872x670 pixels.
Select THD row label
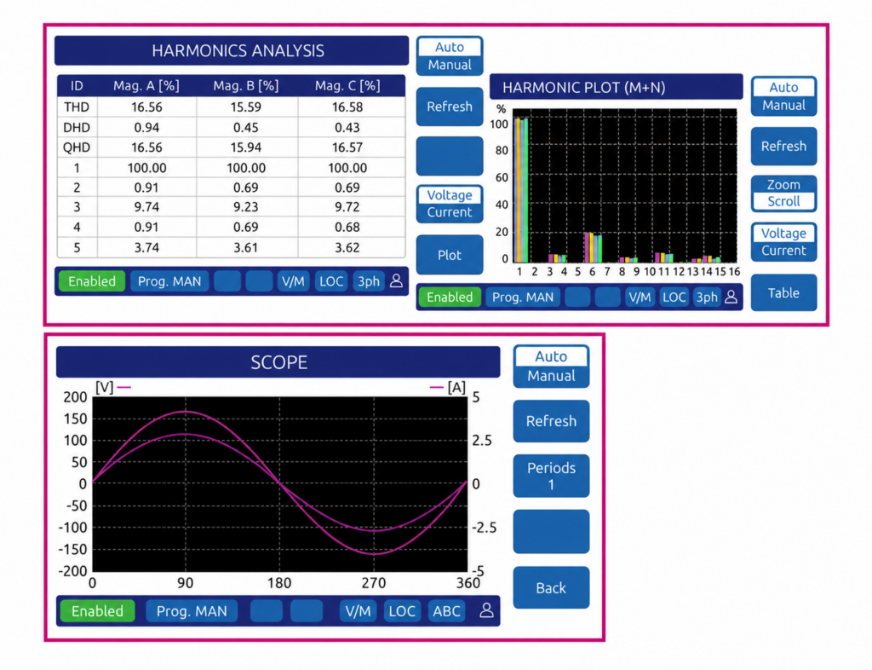coord(76,107)
